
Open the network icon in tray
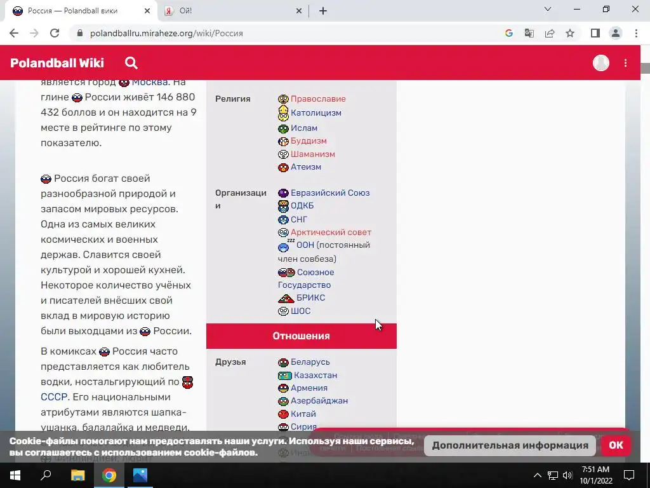click(x=553, y=475)
